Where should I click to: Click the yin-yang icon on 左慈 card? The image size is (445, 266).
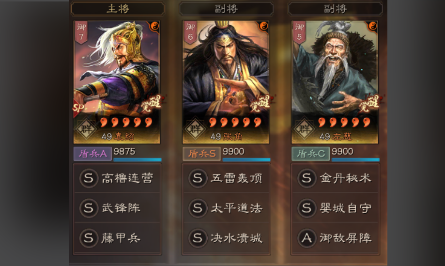click(372, 26)
